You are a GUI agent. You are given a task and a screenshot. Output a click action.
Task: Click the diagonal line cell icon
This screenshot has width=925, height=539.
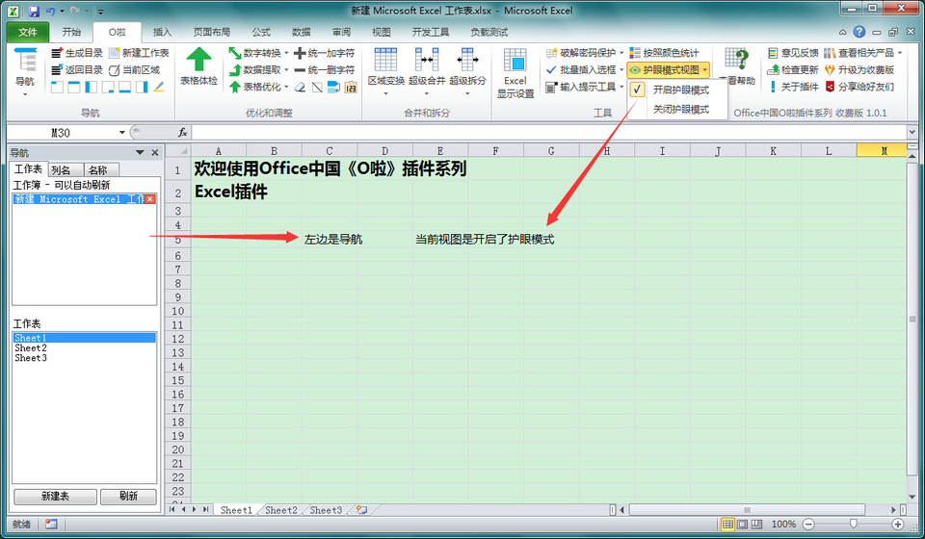(317, 88)
